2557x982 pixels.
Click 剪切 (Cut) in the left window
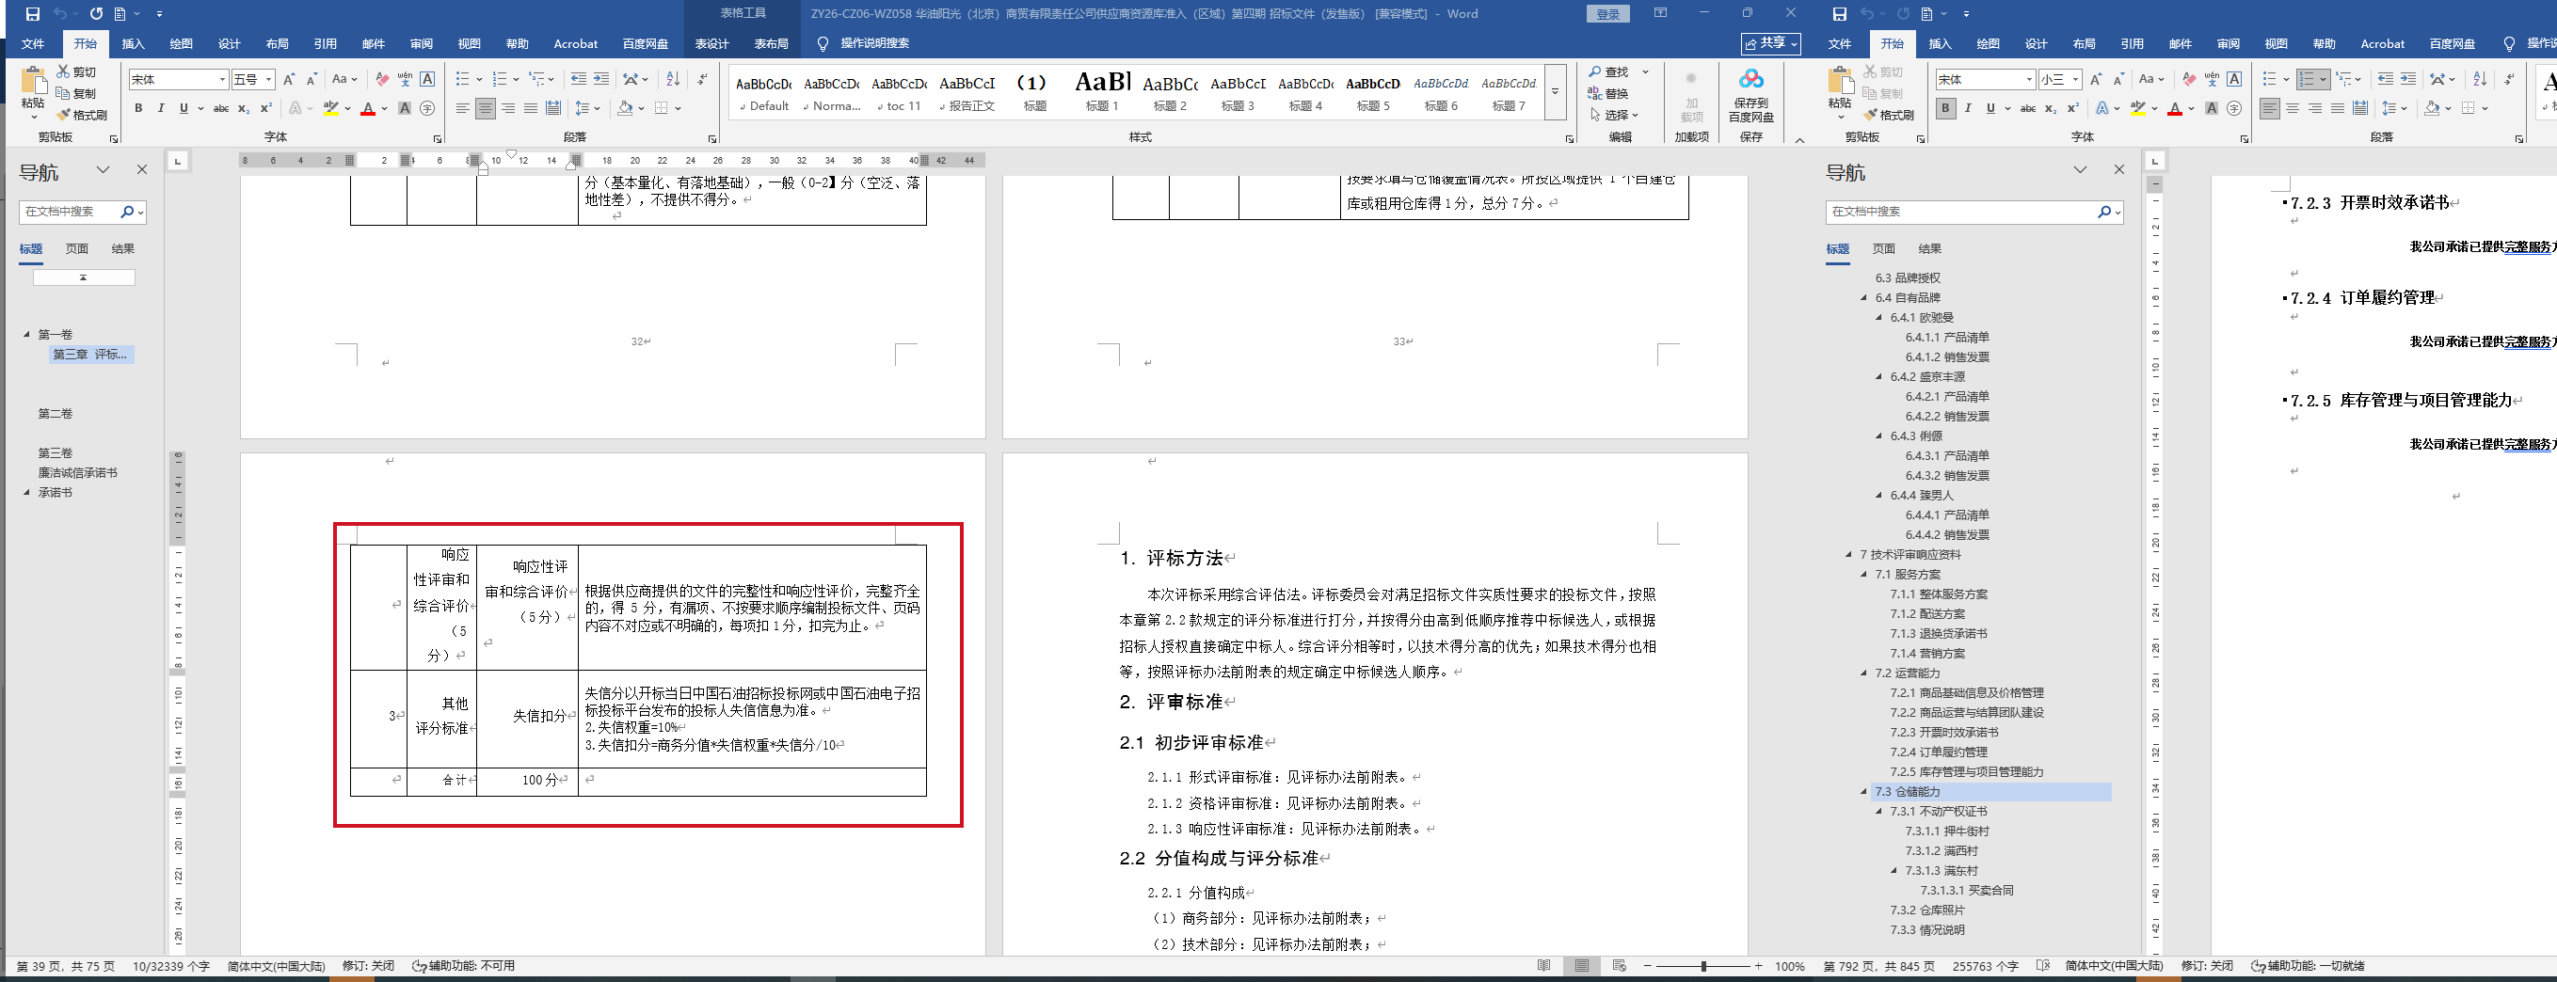tap(76, 71)
